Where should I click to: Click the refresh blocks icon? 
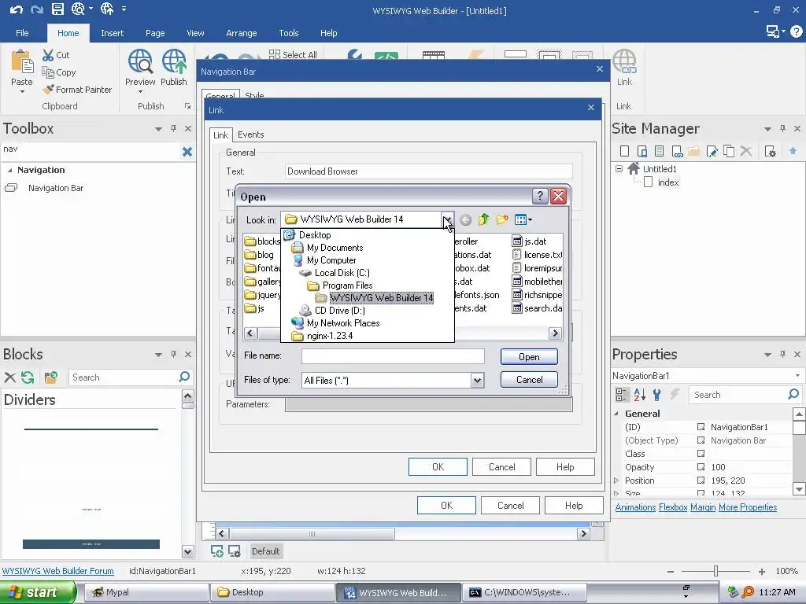[x=28, y=377]
